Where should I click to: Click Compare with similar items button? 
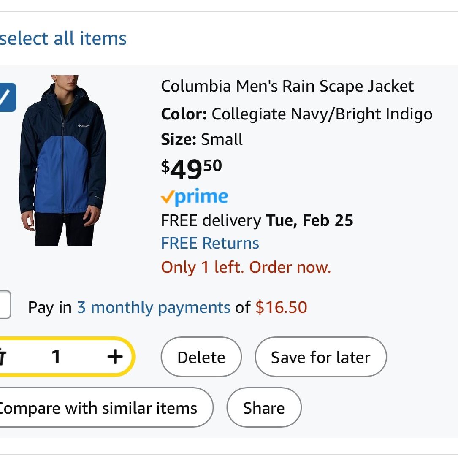click(106, 407)
